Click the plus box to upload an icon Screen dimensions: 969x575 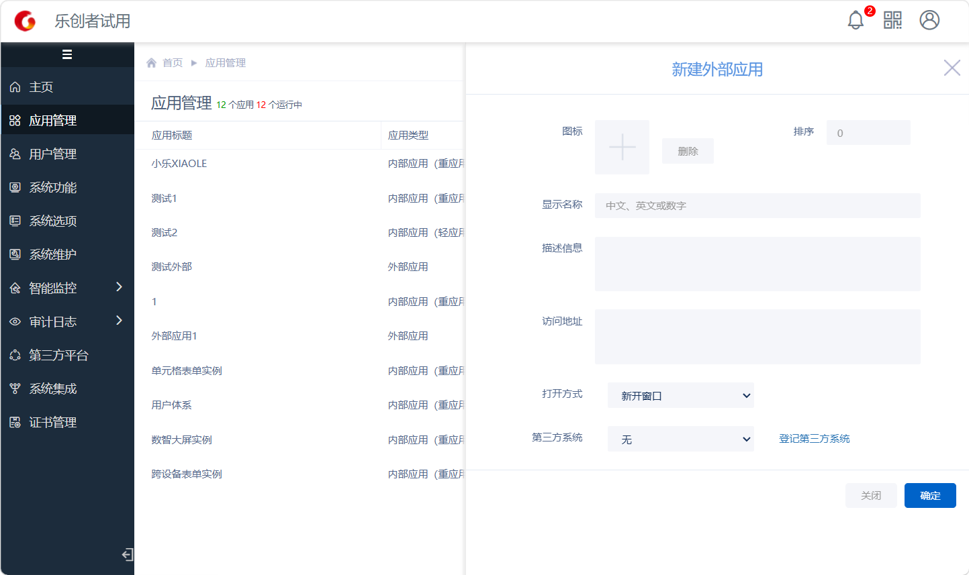click(x=622, y=147)
